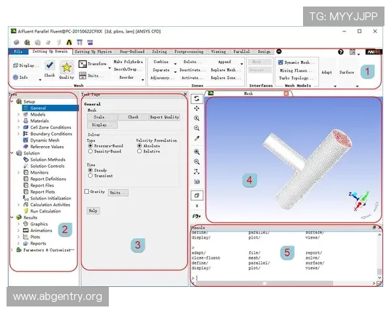Open mesh Display from the ribbon
391x313 pixels.
tap(26, 65)
